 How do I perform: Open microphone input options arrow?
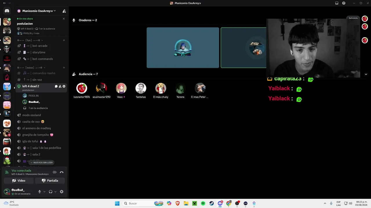click(x=44, y=192)
